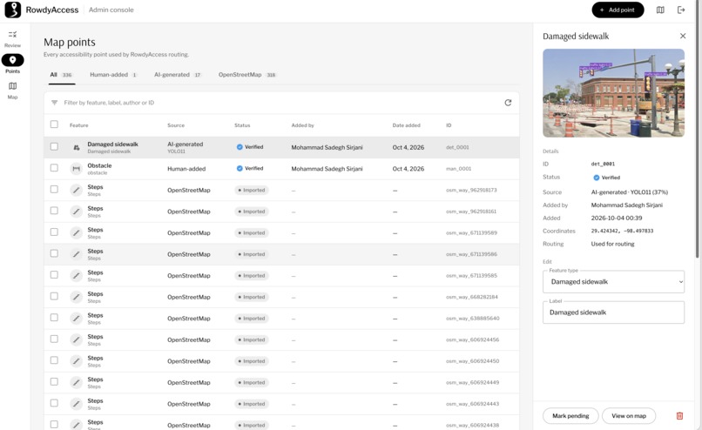Switch to the AI-generated tab
The height and width of the screenshot is (430, 702).
tap(178, 75)
